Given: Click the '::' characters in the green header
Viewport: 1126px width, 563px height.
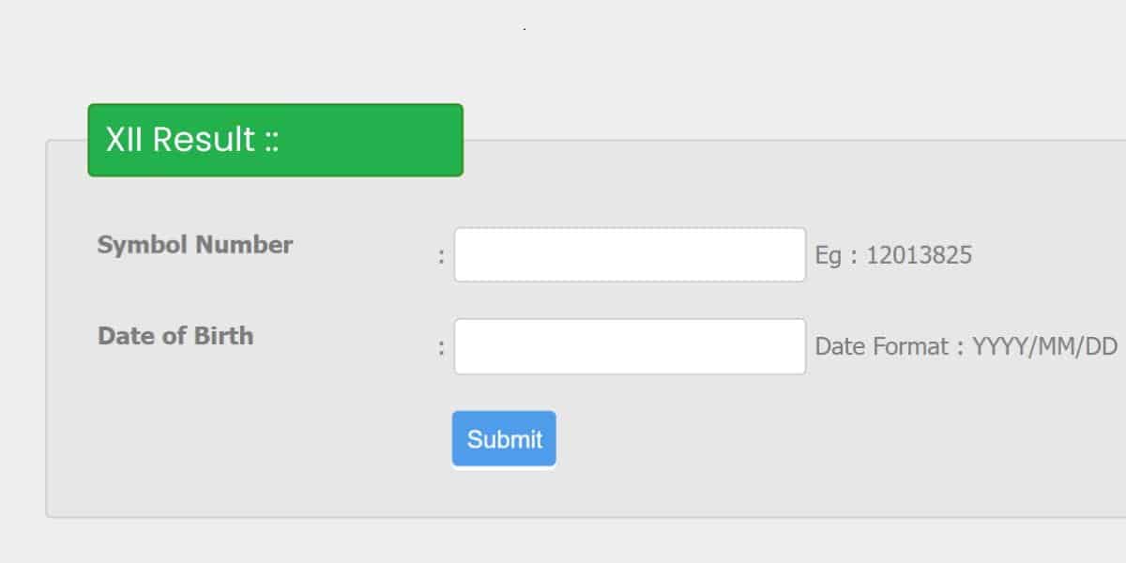Looking at the screenshot, I should tap(271, 141).
